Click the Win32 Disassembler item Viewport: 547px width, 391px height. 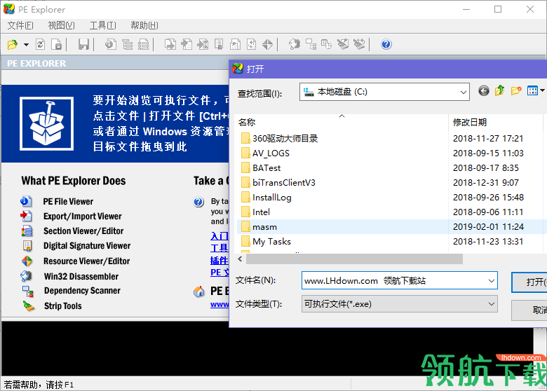pyautogui.click(x=81, y=276)
